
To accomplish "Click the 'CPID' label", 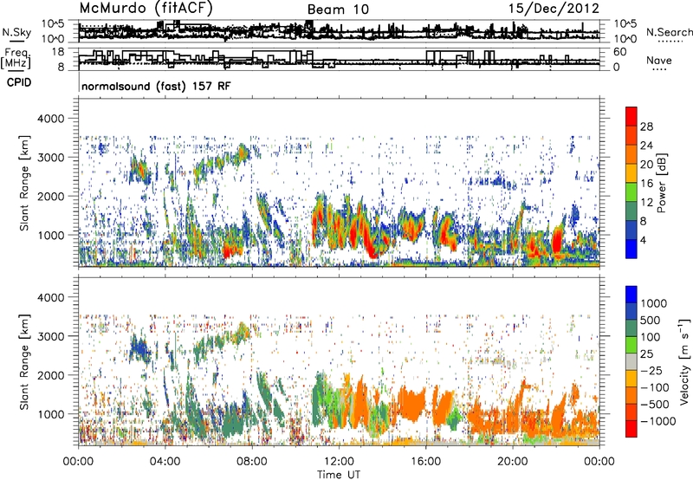I will tap(19, 82).
